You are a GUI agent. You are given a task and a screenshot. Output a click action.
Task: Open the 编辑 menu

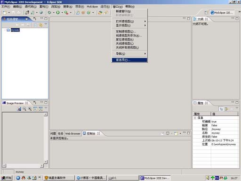tap(17, 7)
